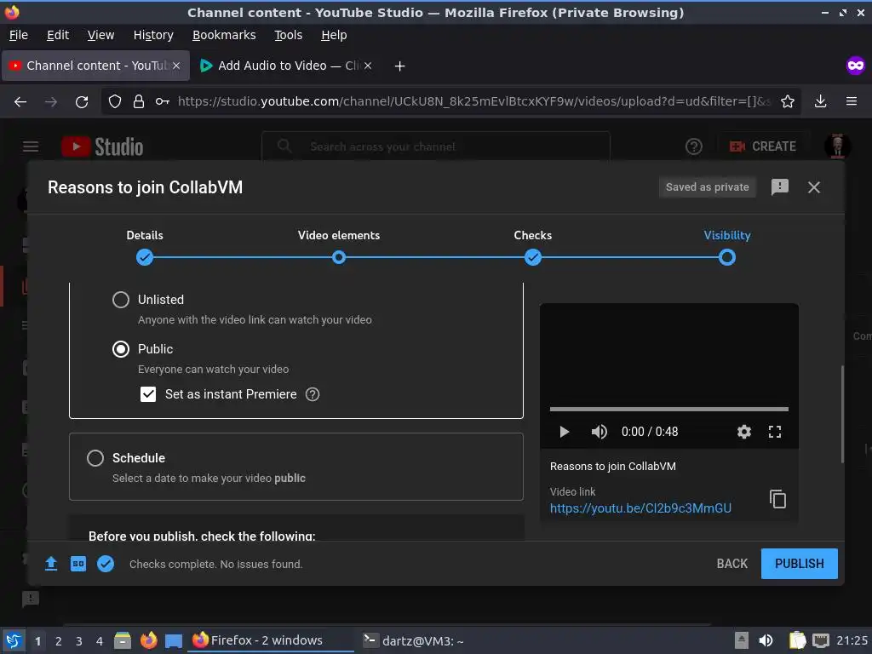Switch to virtual desktop 2
872x654 pixels.
click(59, 641)
